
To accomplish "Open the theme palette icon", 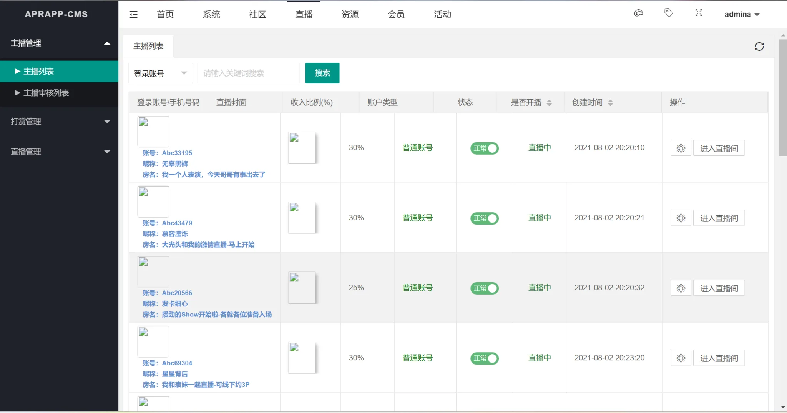I will 638,13.
